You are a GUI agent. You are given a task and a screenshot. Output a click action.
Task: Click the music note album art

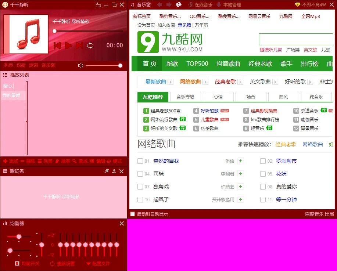pyautogui.click(x=29, y=34)
